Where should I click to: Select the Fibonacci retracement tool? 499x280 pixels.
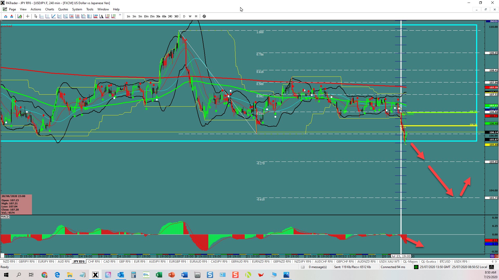(71, 16)
